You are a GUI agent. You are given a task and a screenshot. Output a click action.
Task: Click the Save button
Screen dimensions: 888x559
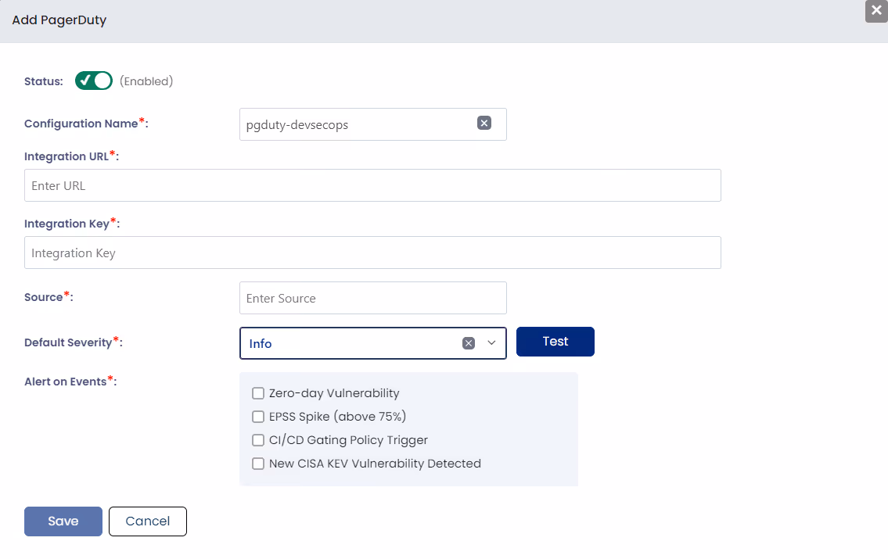click(63, 521)
